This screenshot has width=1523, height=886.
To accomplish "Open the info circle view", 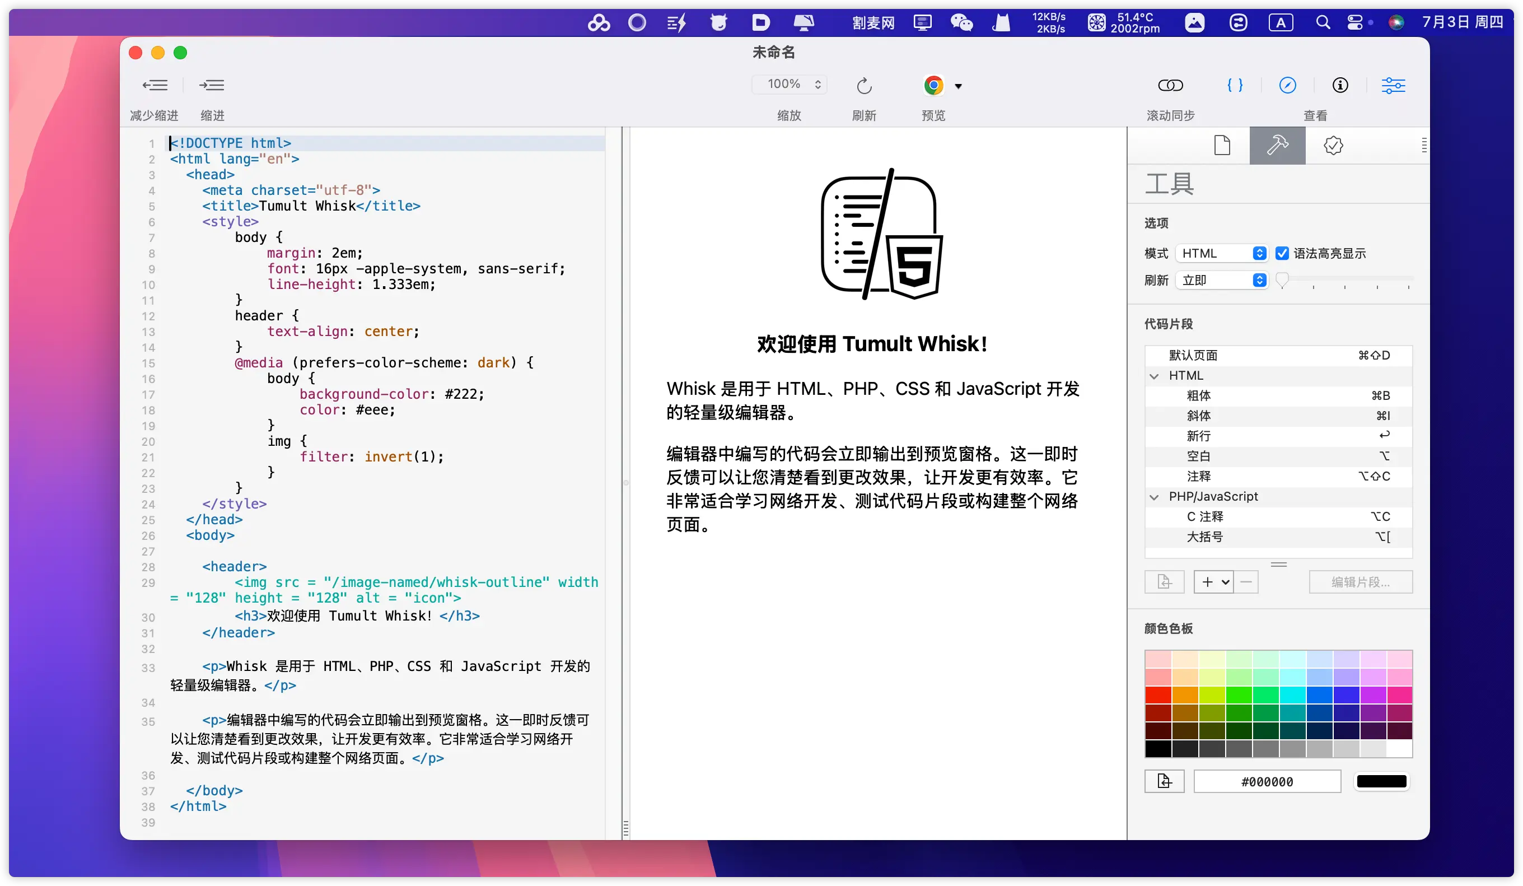I will [1340, 85].
